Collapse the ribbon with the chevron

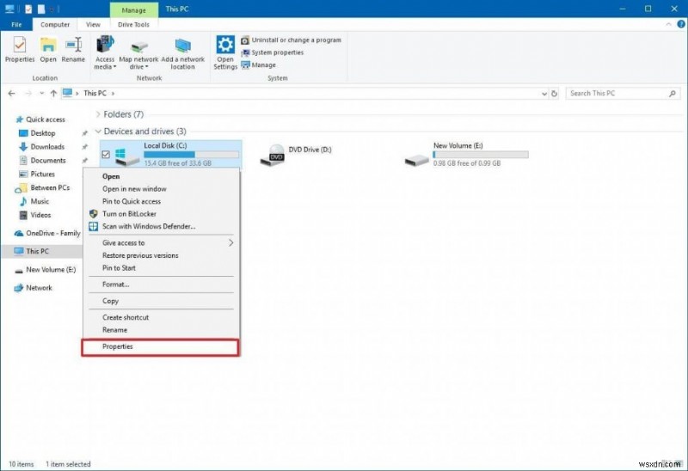click(668, 25)
